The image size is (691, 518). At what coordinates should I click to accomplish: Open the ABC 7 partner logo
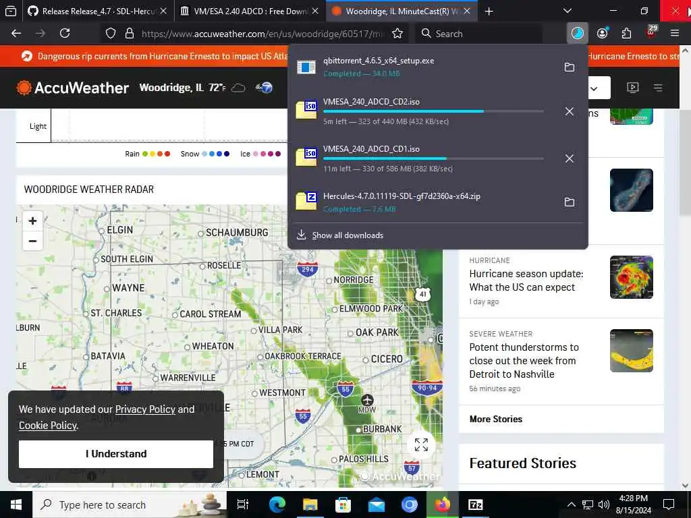(x=265, y=88)
